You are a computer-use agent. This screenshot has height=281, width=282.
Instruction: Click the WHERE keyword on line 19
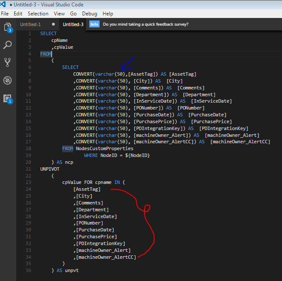tap(91, 155)
